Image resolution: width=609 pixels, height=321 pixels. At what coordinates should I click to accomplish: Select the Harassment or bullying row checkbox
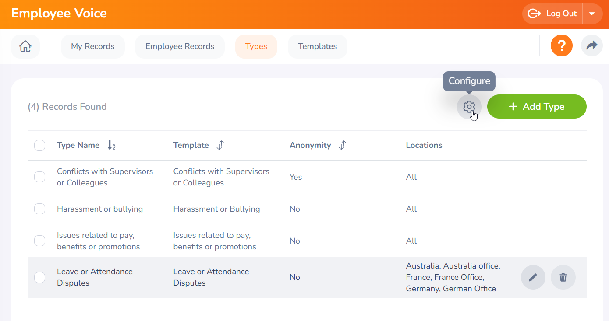[x=40, y=209]
